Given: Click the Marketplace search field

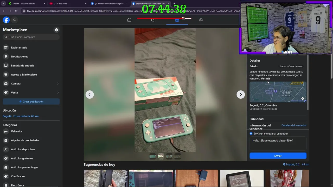Looking at the screenshot, I should 31,37.
